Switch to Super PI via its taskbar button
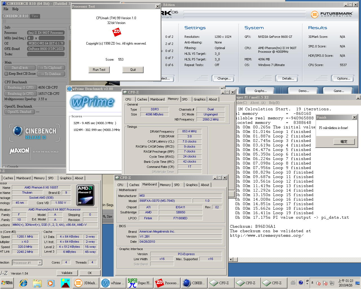 [x=139, y=283]
